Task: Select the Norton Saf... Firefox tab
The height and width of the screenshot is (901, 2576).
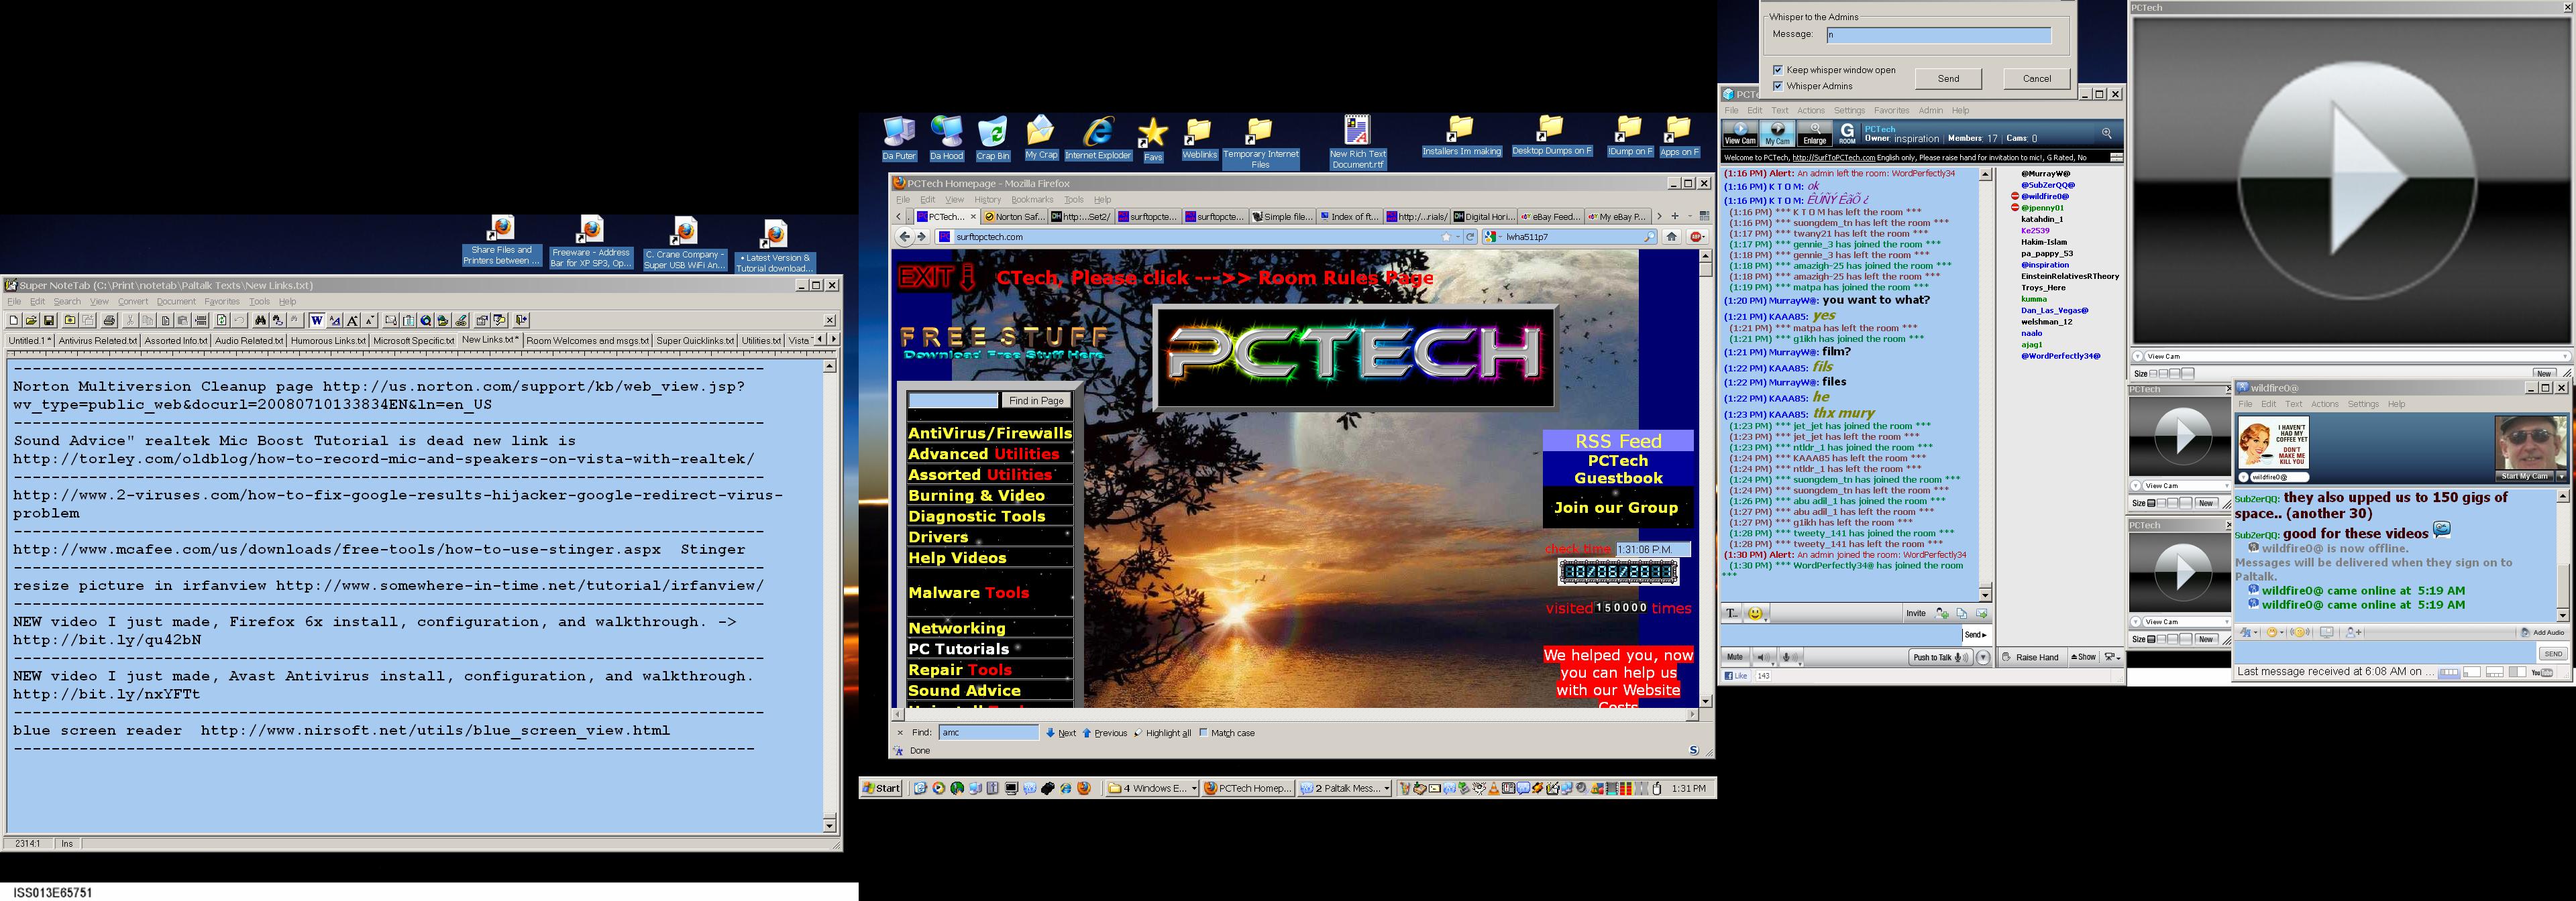Action: [1014, 217]
